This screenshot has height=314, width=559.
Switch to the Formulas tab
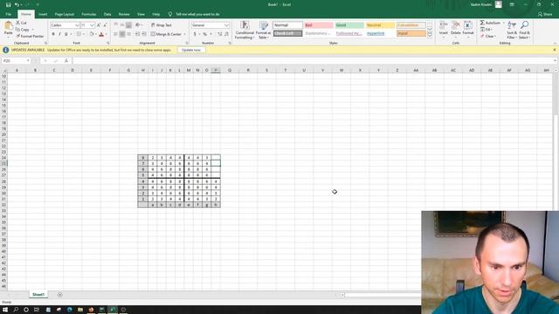pos(89,14)
